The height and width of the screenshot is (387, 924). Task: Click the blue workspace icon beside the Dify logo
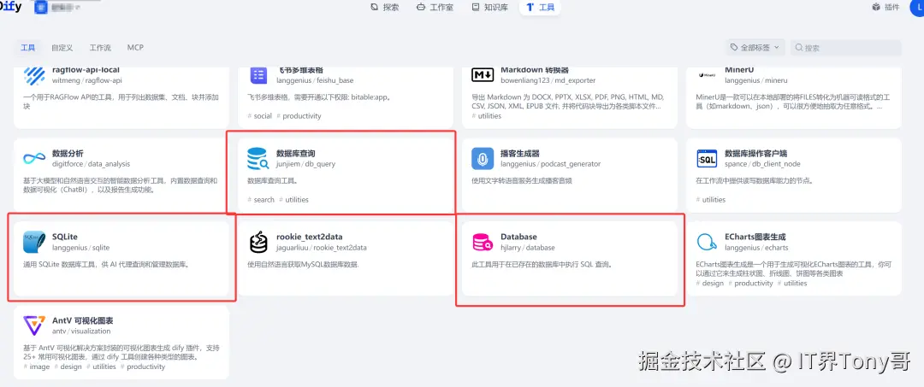(x=41, y=8)
